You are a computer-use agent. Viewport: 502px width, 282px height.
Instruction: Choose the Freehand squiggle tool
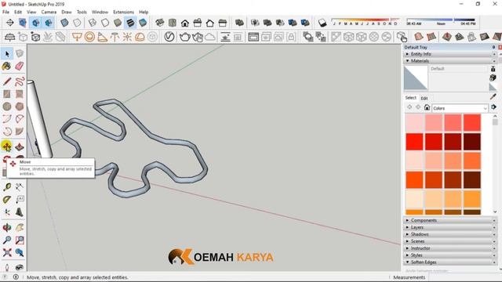(x=20, y=81)
